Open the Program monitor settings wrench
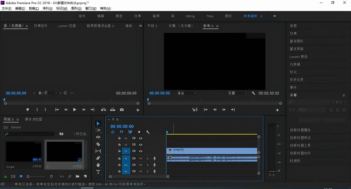Screen dimensions: 351x189 253,93
